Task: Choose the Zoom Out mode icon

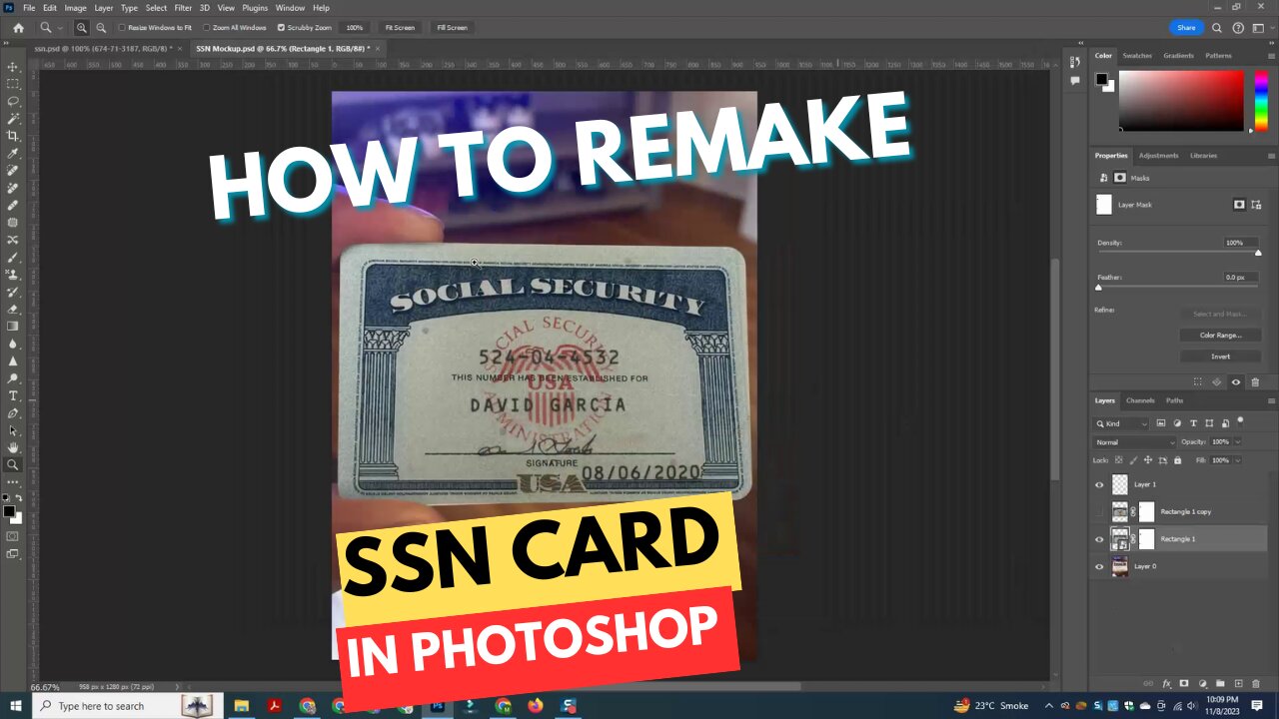Action: [x=101, y=28]
